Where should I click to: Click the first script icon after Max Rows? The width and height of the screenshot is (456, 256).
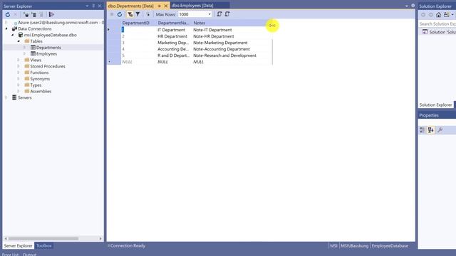219,14
